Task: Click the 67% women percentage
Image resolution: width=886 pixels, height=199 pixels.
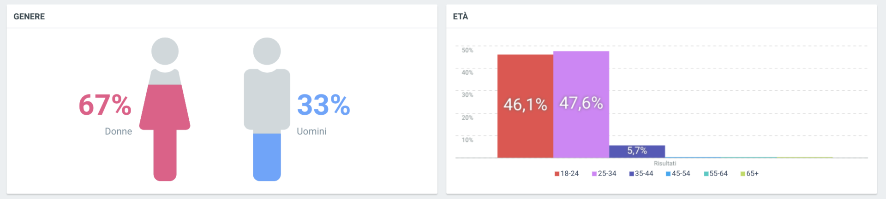Action: click(105, 105)
